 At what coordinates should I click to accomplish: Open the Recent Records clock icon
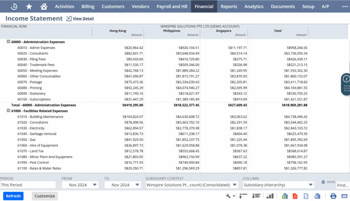point(14,6)
